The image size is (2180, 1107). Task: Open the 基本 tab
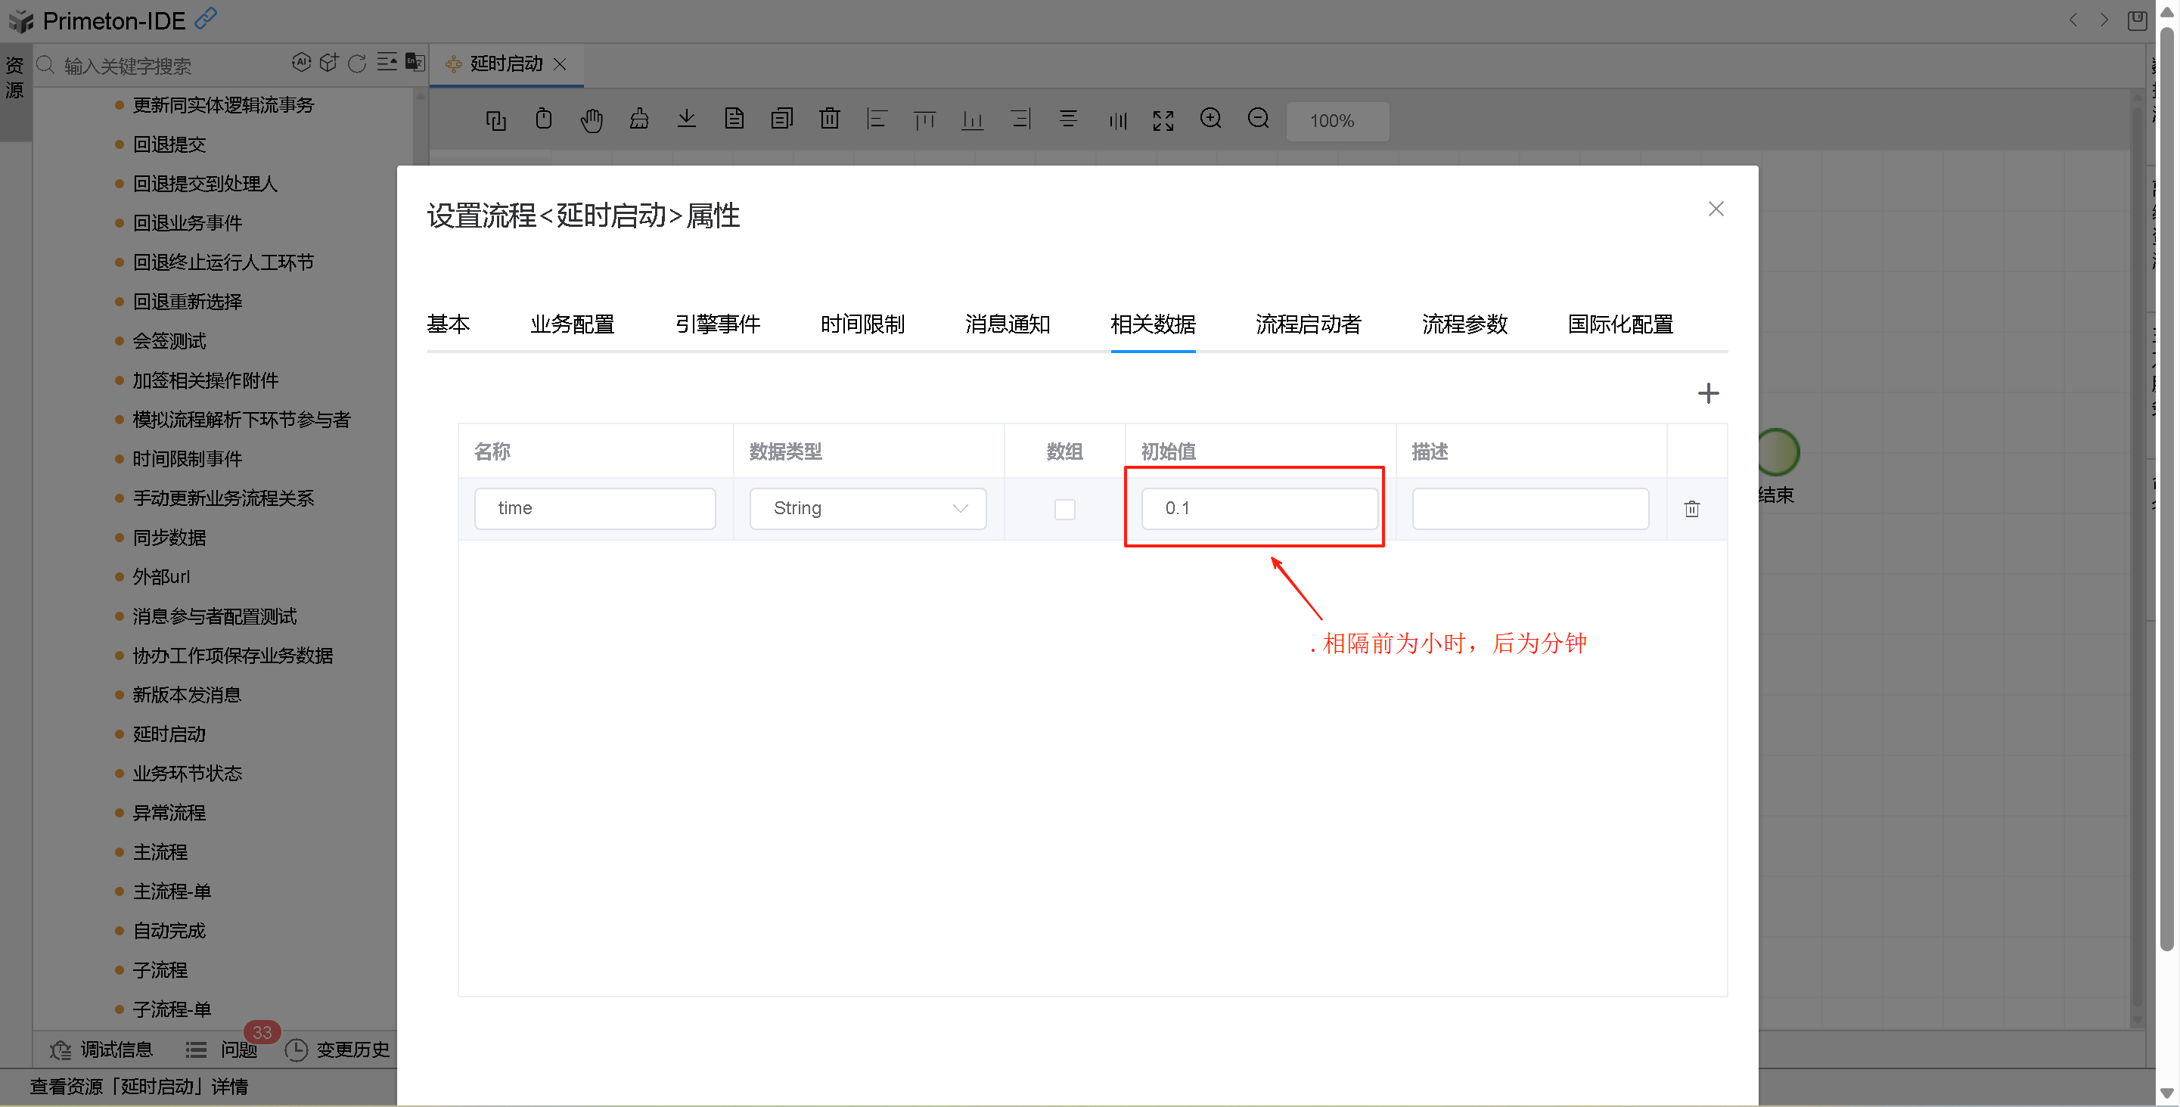[x=448, y=324]
